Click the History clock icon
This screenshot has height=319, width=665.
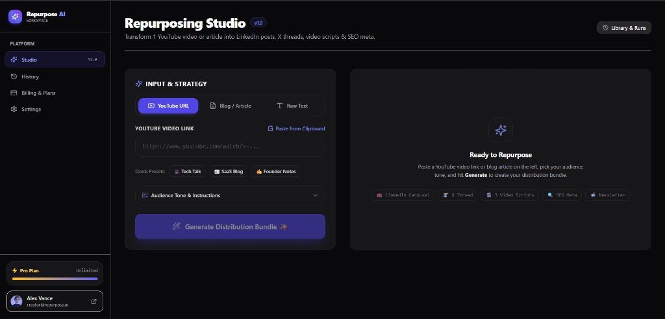[x=14, y=77]
